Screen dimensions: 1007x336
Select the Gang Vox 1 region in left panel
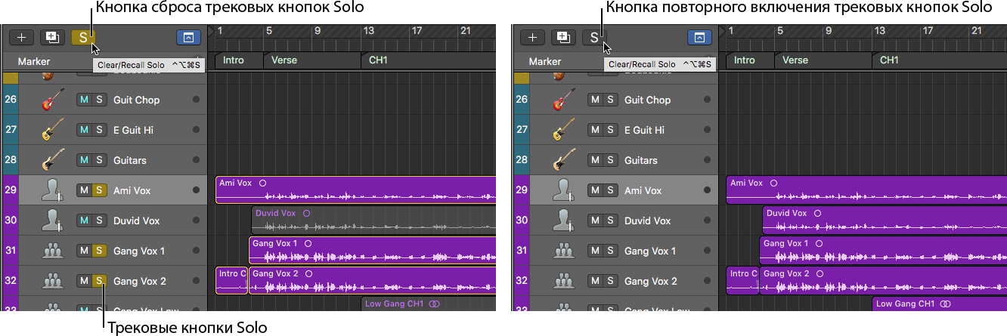point(372,251)
